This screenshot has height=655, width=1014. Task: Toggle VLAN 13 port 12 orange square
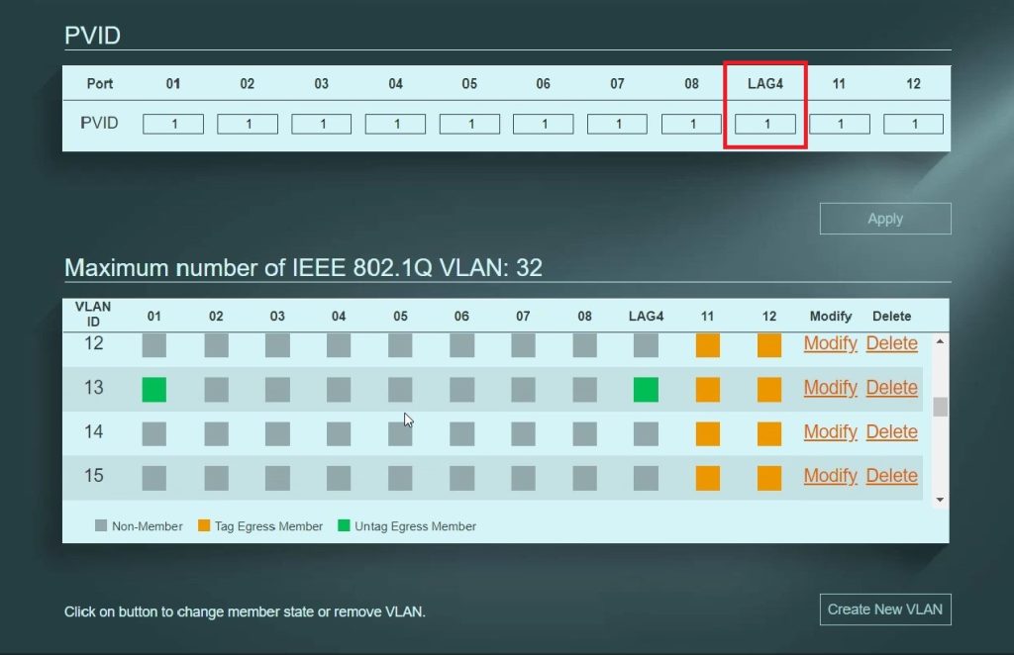coord(768,390)
